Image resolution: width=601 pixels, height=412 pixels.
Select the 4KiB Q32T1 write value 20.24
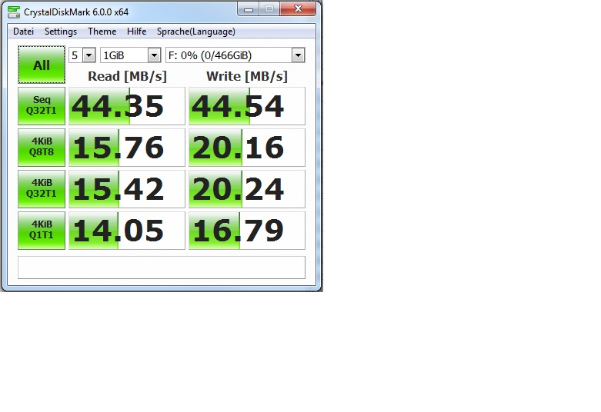point(246,189)
